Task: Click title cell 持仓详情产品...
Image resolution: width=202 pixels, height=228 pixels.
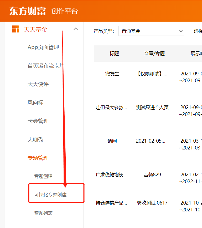Action: tap(111, 203)
